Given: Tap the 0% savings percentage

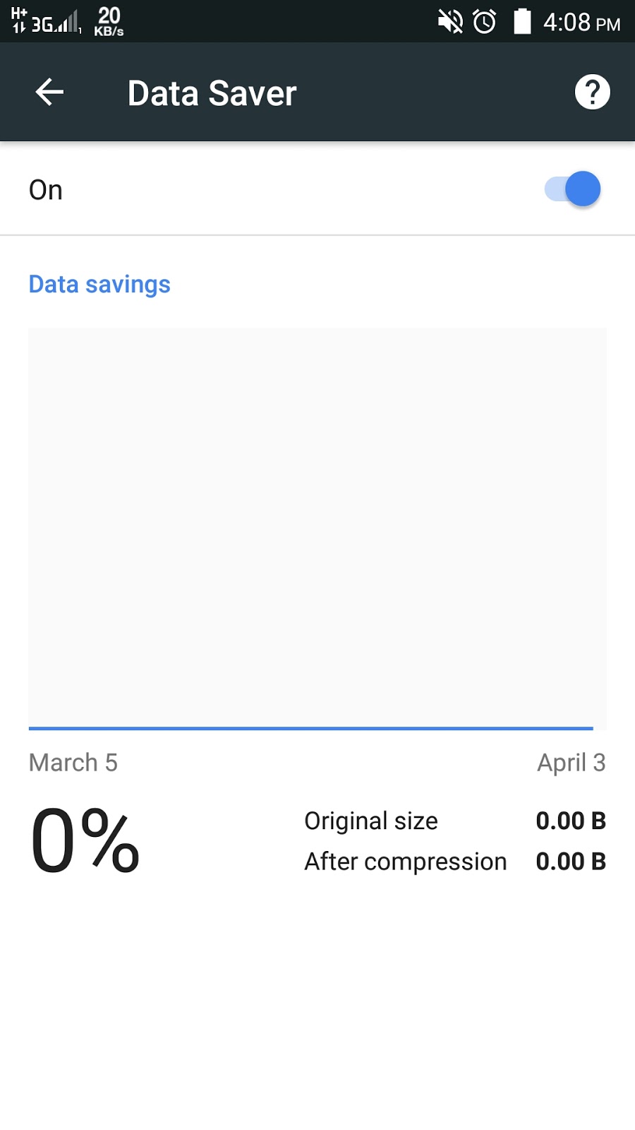Looking at the screenshot, I should (x=85, y=840).
